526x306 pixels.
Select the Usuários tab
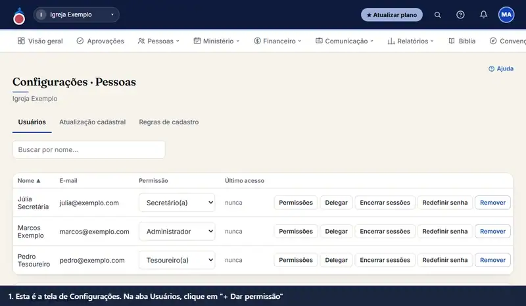pos(32,122)
